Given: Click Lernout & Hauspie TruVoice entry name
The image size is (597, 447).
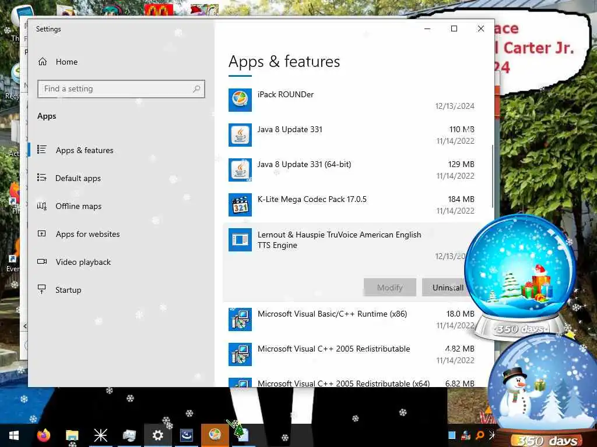Looking at the screenshot, I should point(339,240).
